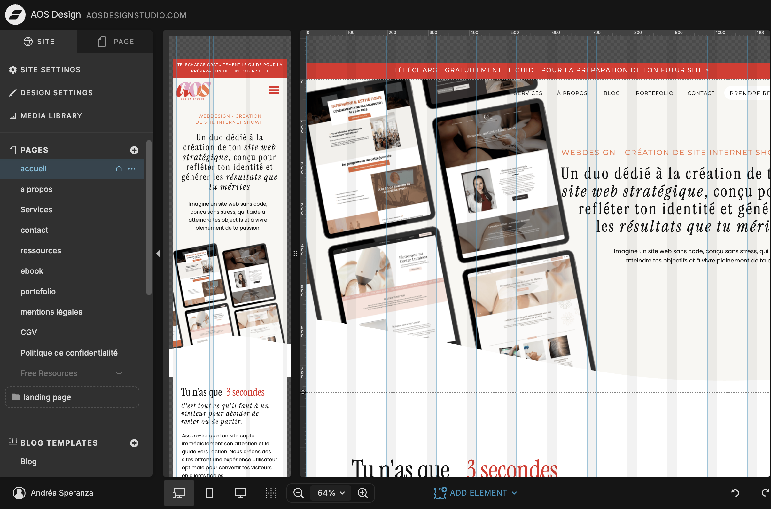This screenshot has width=771, height=509.
Task: Click the undo arrow icon
Action: click(735, 493)
